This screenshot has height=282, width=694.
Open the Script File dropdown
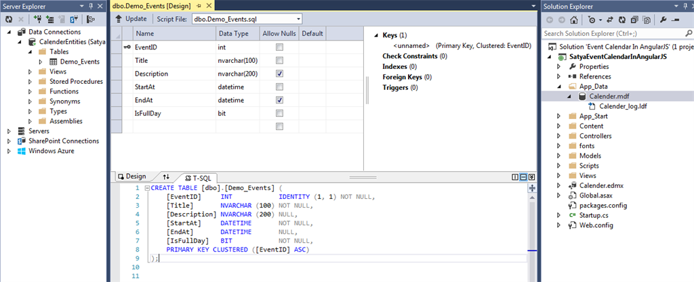click(298, 19)
